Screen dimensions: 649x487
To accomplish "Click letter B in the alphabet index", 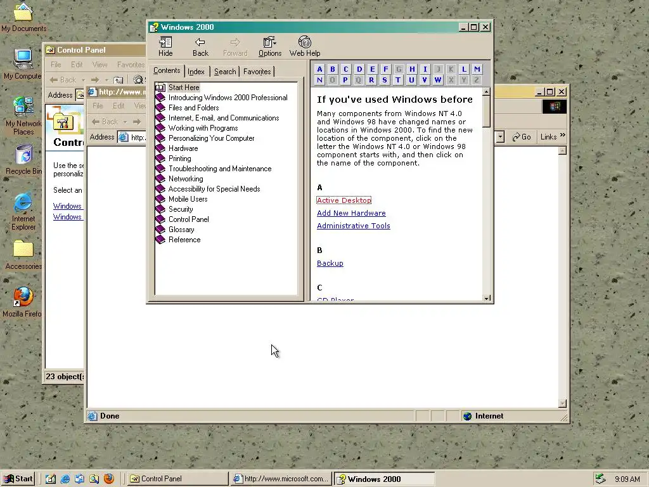I will 332,69.
